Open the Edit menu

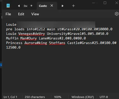(x=21, y=14)
